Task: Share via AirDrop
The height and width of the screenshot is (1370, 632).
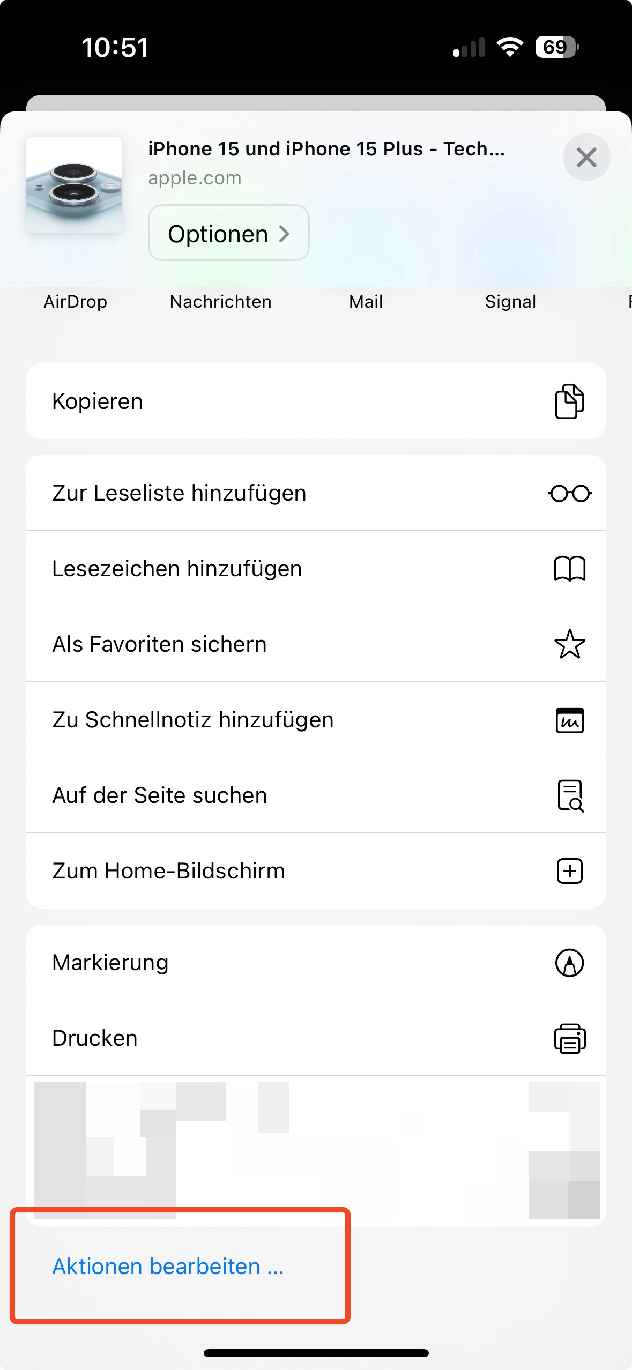Action: 76,302
